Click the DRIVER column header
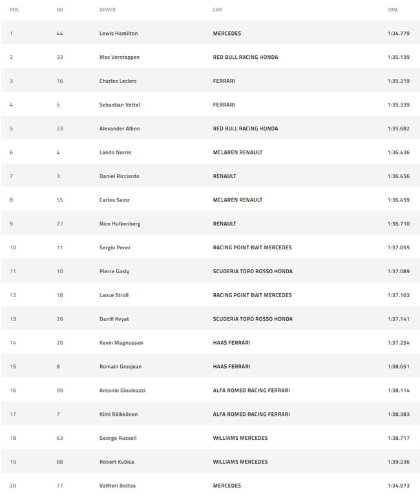Image resolution: width=420 pixels, height=496 pixels. click(107, 10)
